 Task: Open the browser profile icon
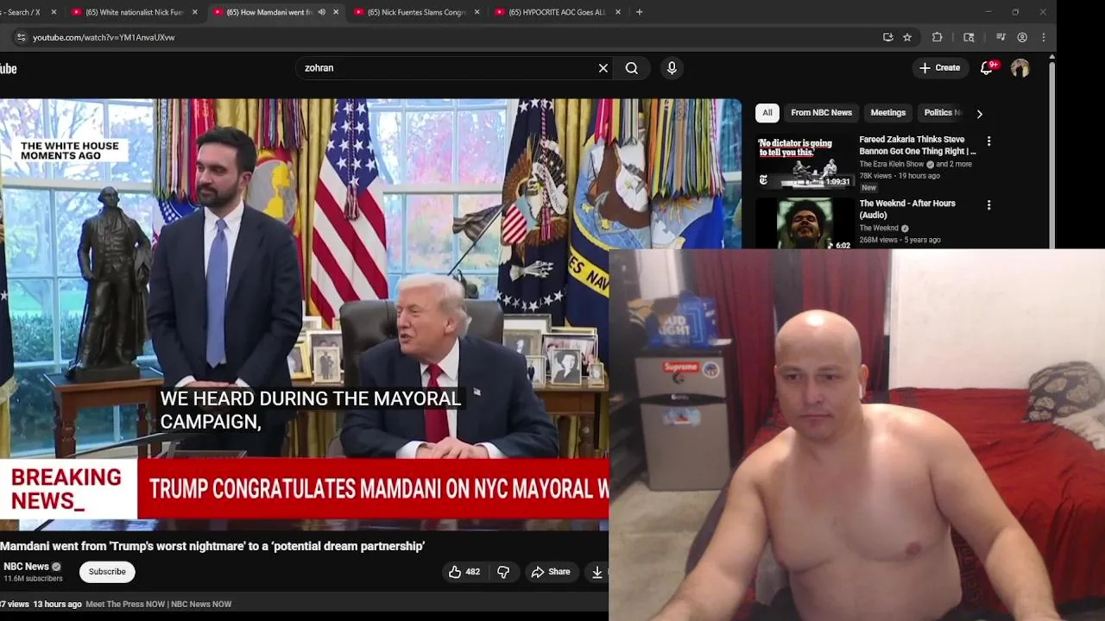tap(1022, 37)
